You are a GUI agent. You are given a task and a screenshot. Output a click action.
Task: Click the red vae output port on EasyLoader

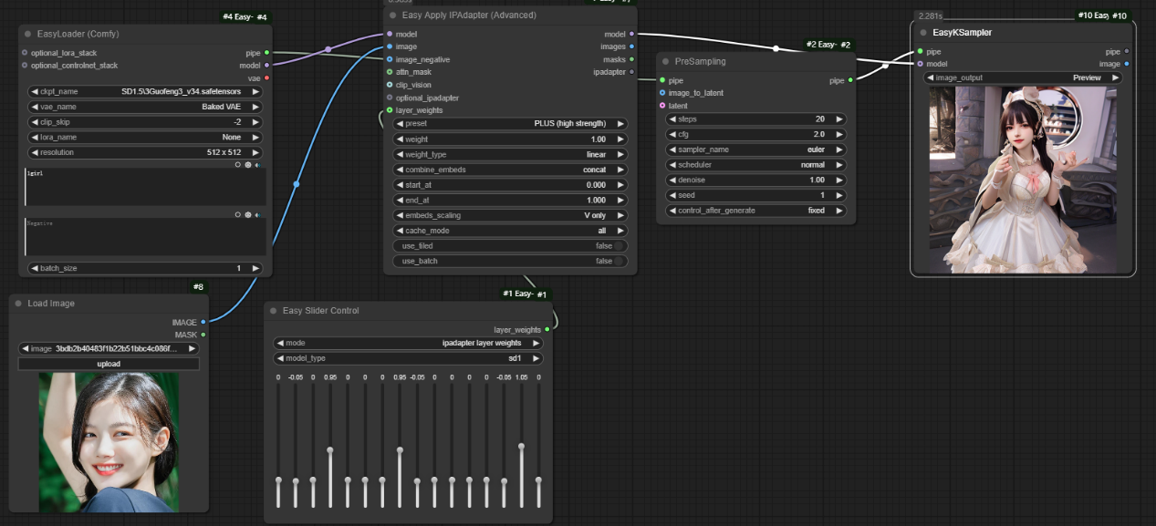point(266,77)
